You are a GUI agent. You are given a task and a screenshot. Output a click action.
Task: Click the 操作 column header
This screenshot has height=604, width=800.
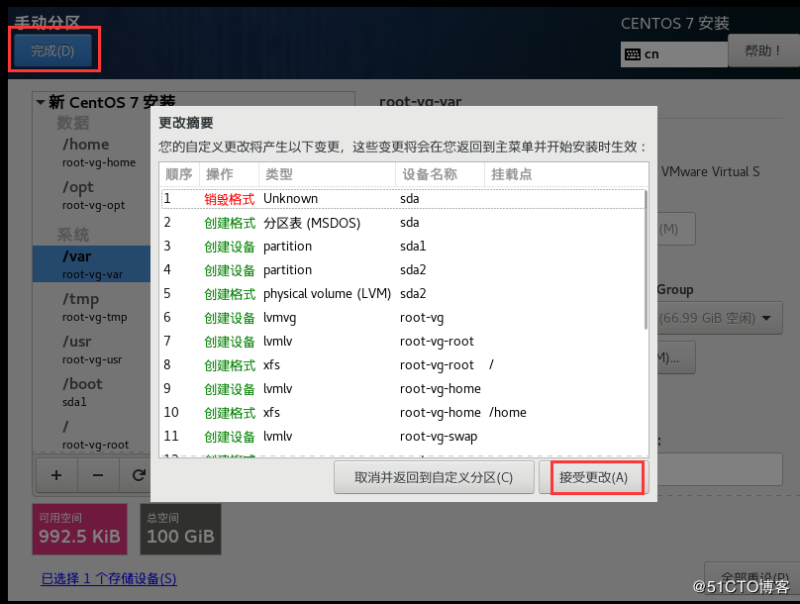pos(229,174)
